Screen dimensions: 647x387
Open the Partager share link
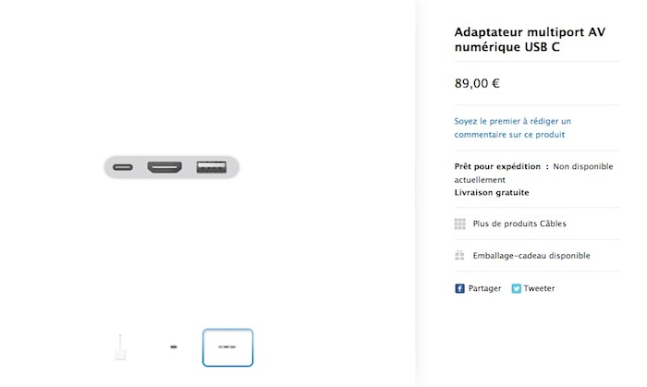(484, 288)
